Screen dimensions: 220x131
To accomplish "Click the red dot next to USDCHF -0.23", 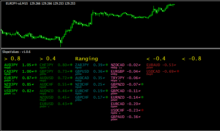I will coord(142,110).
